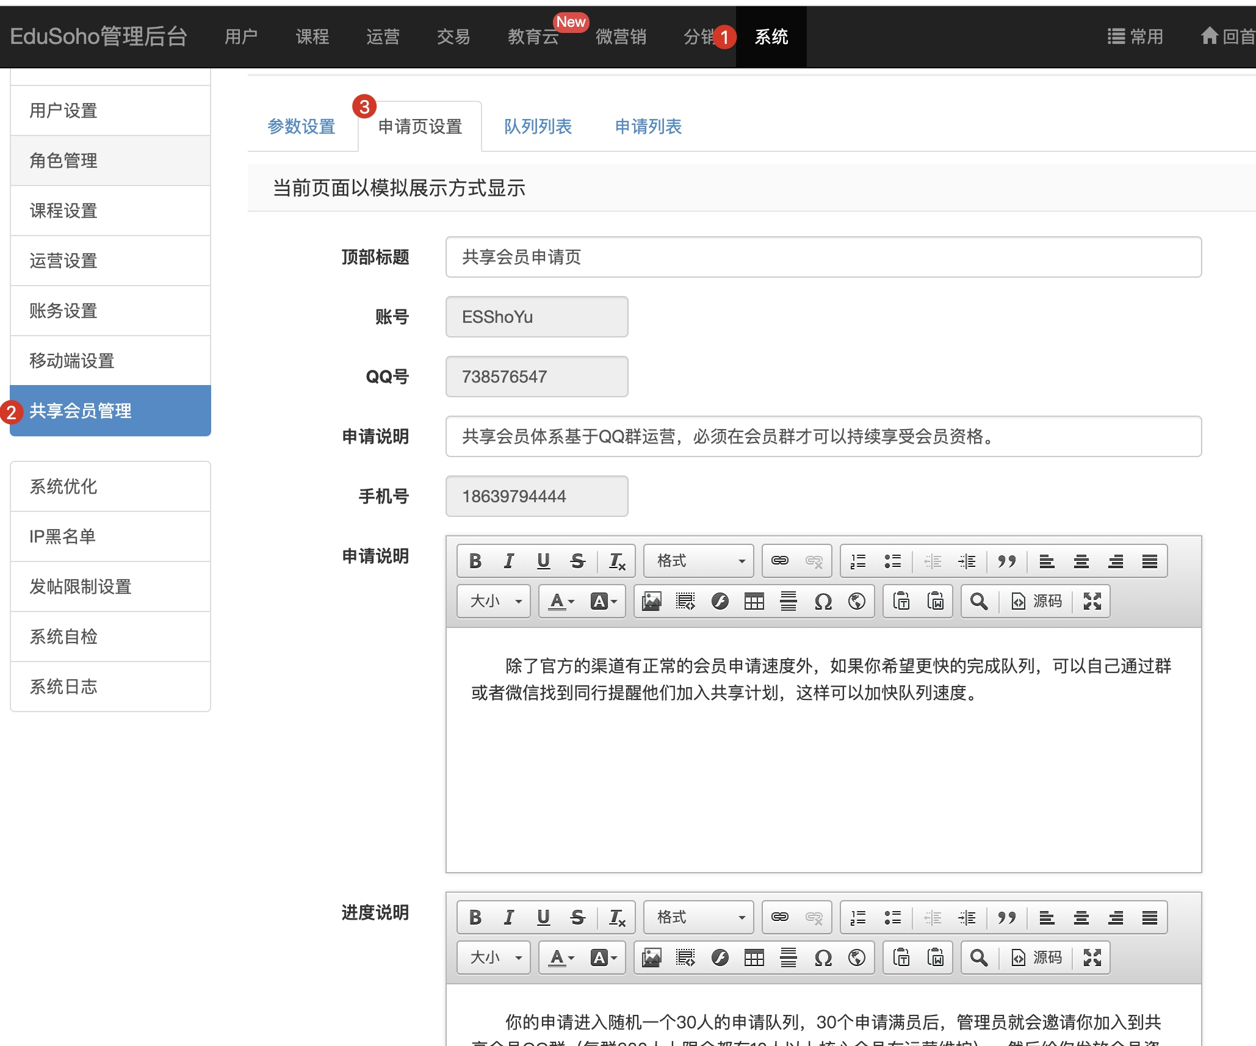Toggle Bold in the first editor toolbar

click(x=475, y=561)
